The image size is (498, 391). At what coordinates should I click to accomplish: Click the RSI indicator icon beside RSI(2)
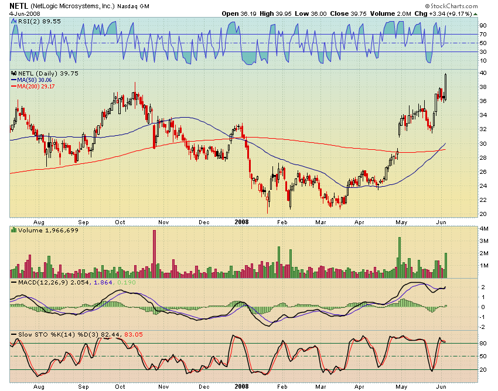pyautogui.click(x=13, y=21)
